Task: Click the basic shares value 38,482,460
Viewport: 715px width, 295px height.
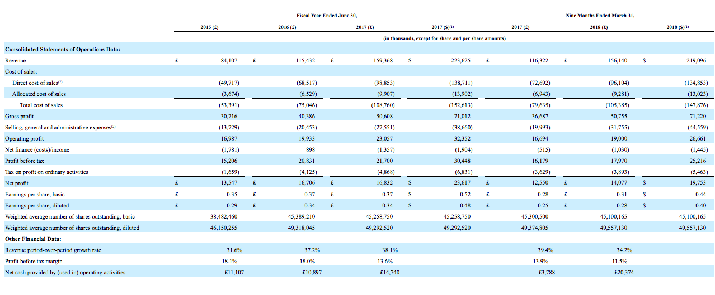Action: 224,216
